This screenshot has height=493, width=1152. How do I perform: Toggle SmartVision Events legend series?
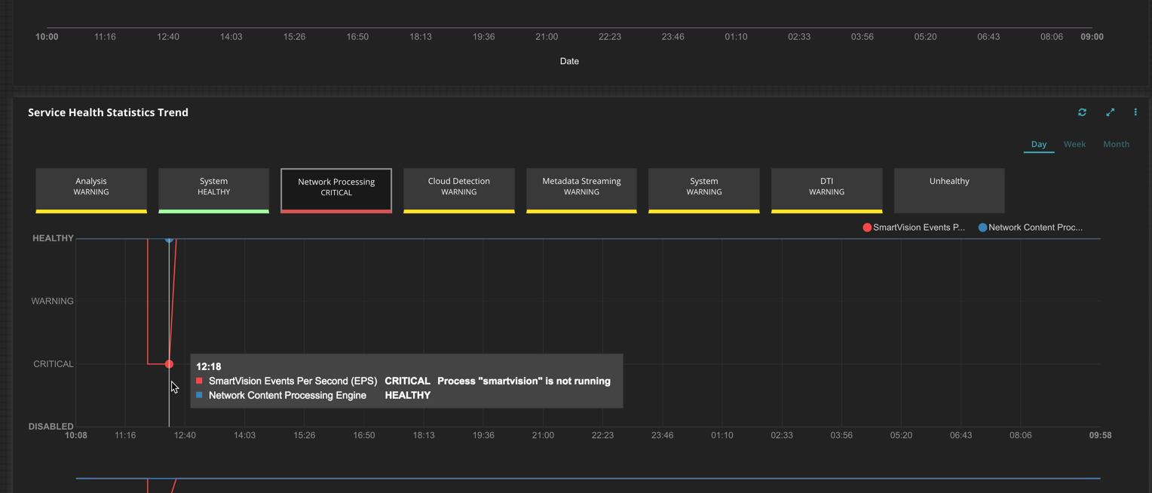click(x=914, y=227)
